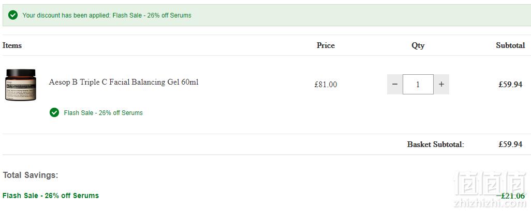Click the Basket Subtotal amount £59.94

click(x=510, y=144)
